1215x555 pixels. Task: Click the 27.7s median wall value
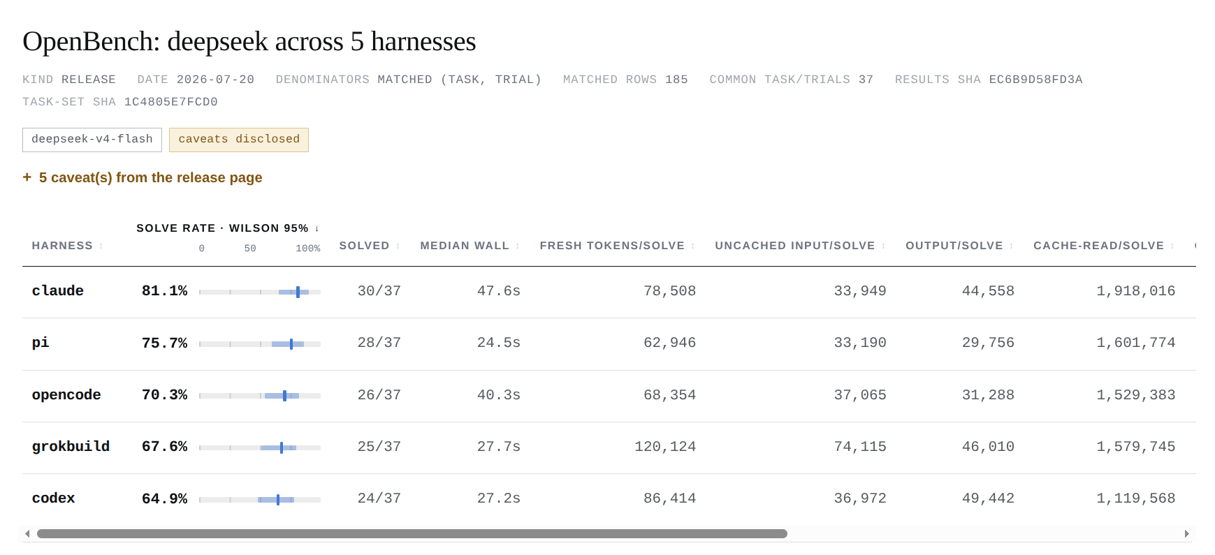coord(499,447)
